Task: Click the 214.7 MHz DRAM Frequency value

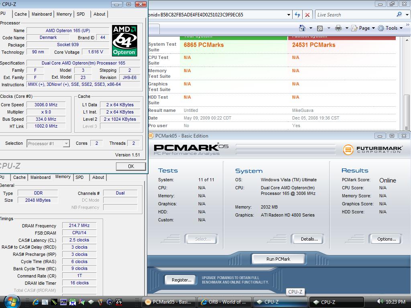Action: [79, 225]
